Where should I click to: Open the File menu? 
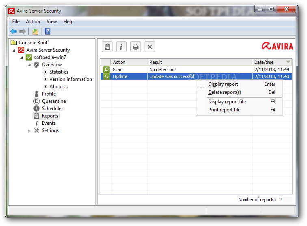(16, 22)
